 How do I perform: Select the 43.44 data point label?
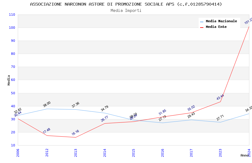click(220, 97)
